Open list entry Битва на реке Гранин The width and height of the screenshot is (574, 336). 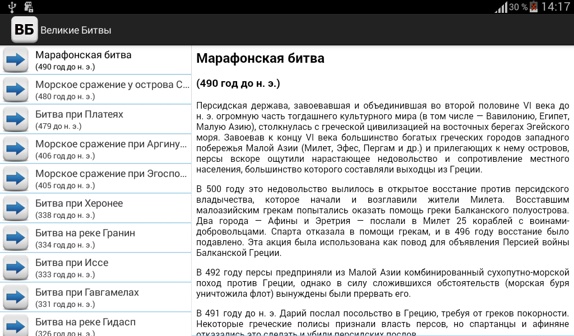95,238
